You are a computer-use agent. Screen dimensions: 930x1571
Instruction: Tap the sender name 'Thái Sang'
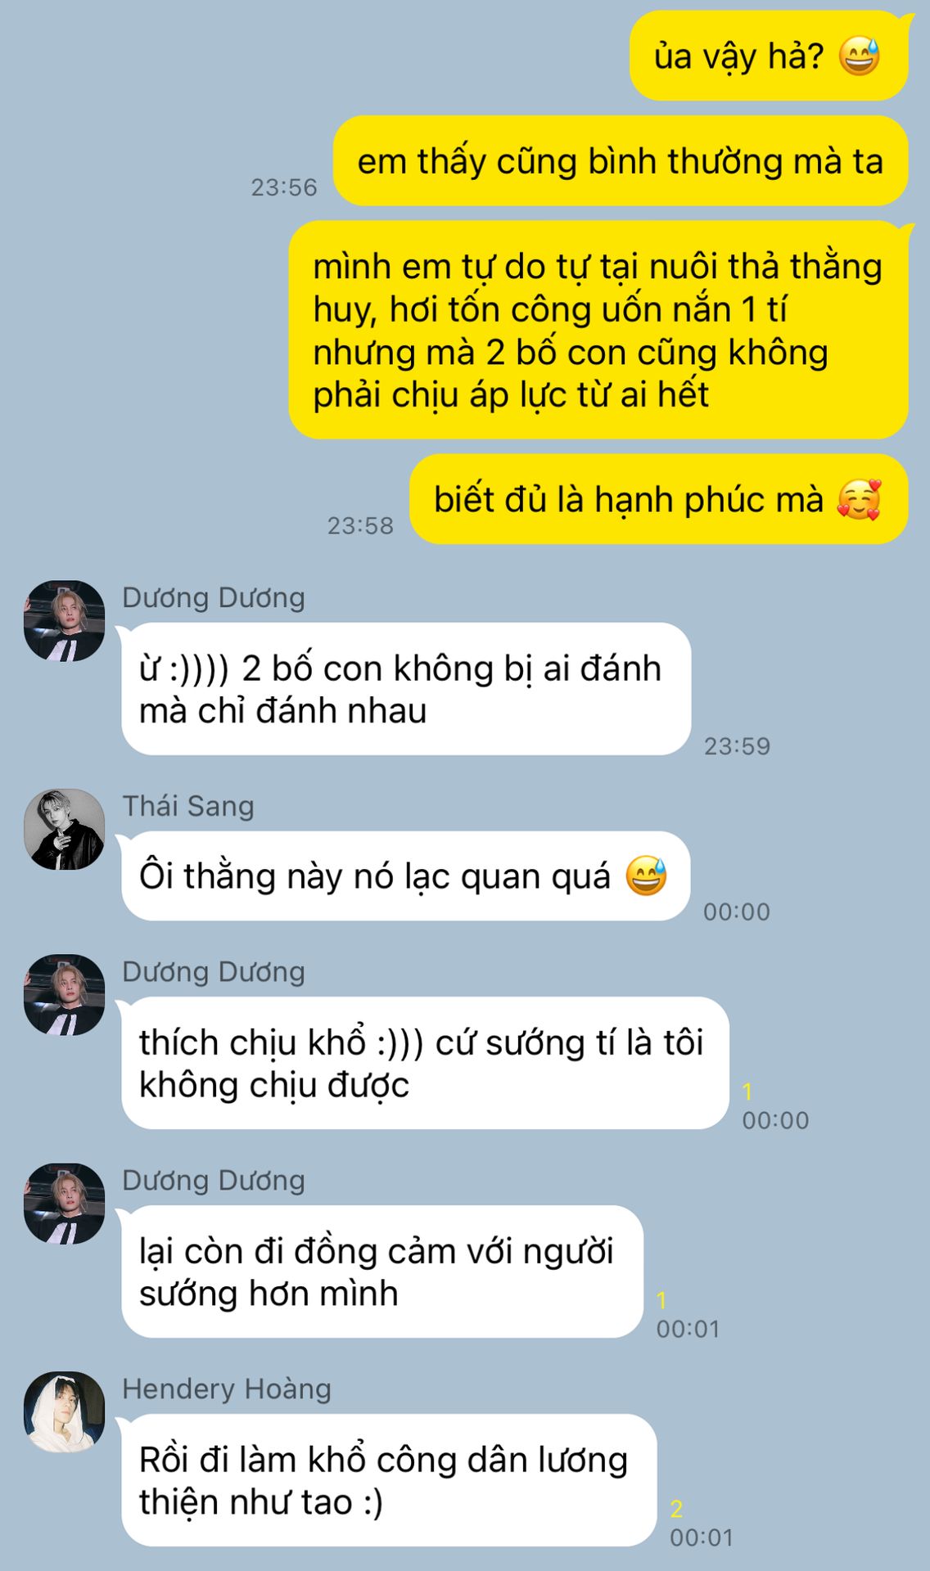[x=188, y=806]
